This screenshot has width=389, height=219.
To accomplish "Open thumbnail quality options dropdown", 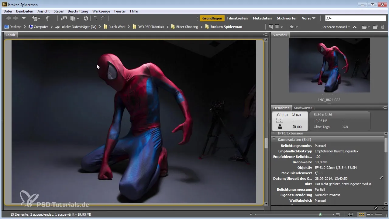I will pos(279,27).
